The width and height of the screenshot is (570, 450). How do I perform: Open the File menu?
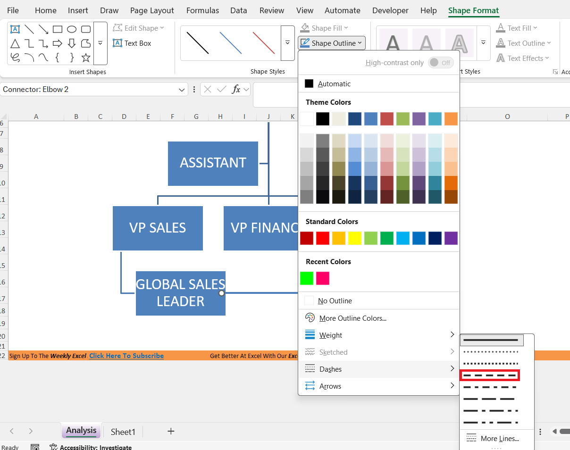tap(13, 10)
